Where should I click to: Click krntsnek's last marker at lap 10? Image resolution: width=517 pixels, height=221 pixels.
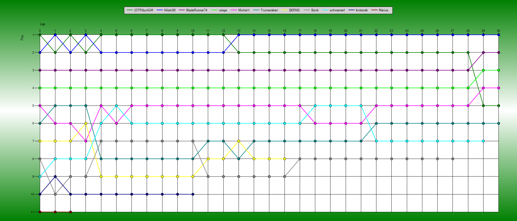(193, 194)
